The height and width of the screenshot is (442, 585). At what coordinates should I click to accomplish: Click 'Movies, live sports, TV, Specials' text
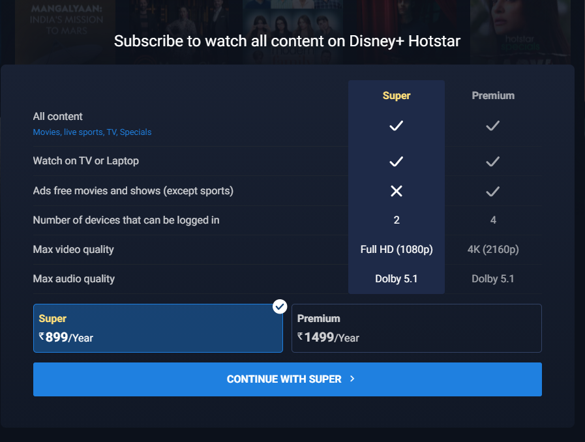(x=92, y=132)
